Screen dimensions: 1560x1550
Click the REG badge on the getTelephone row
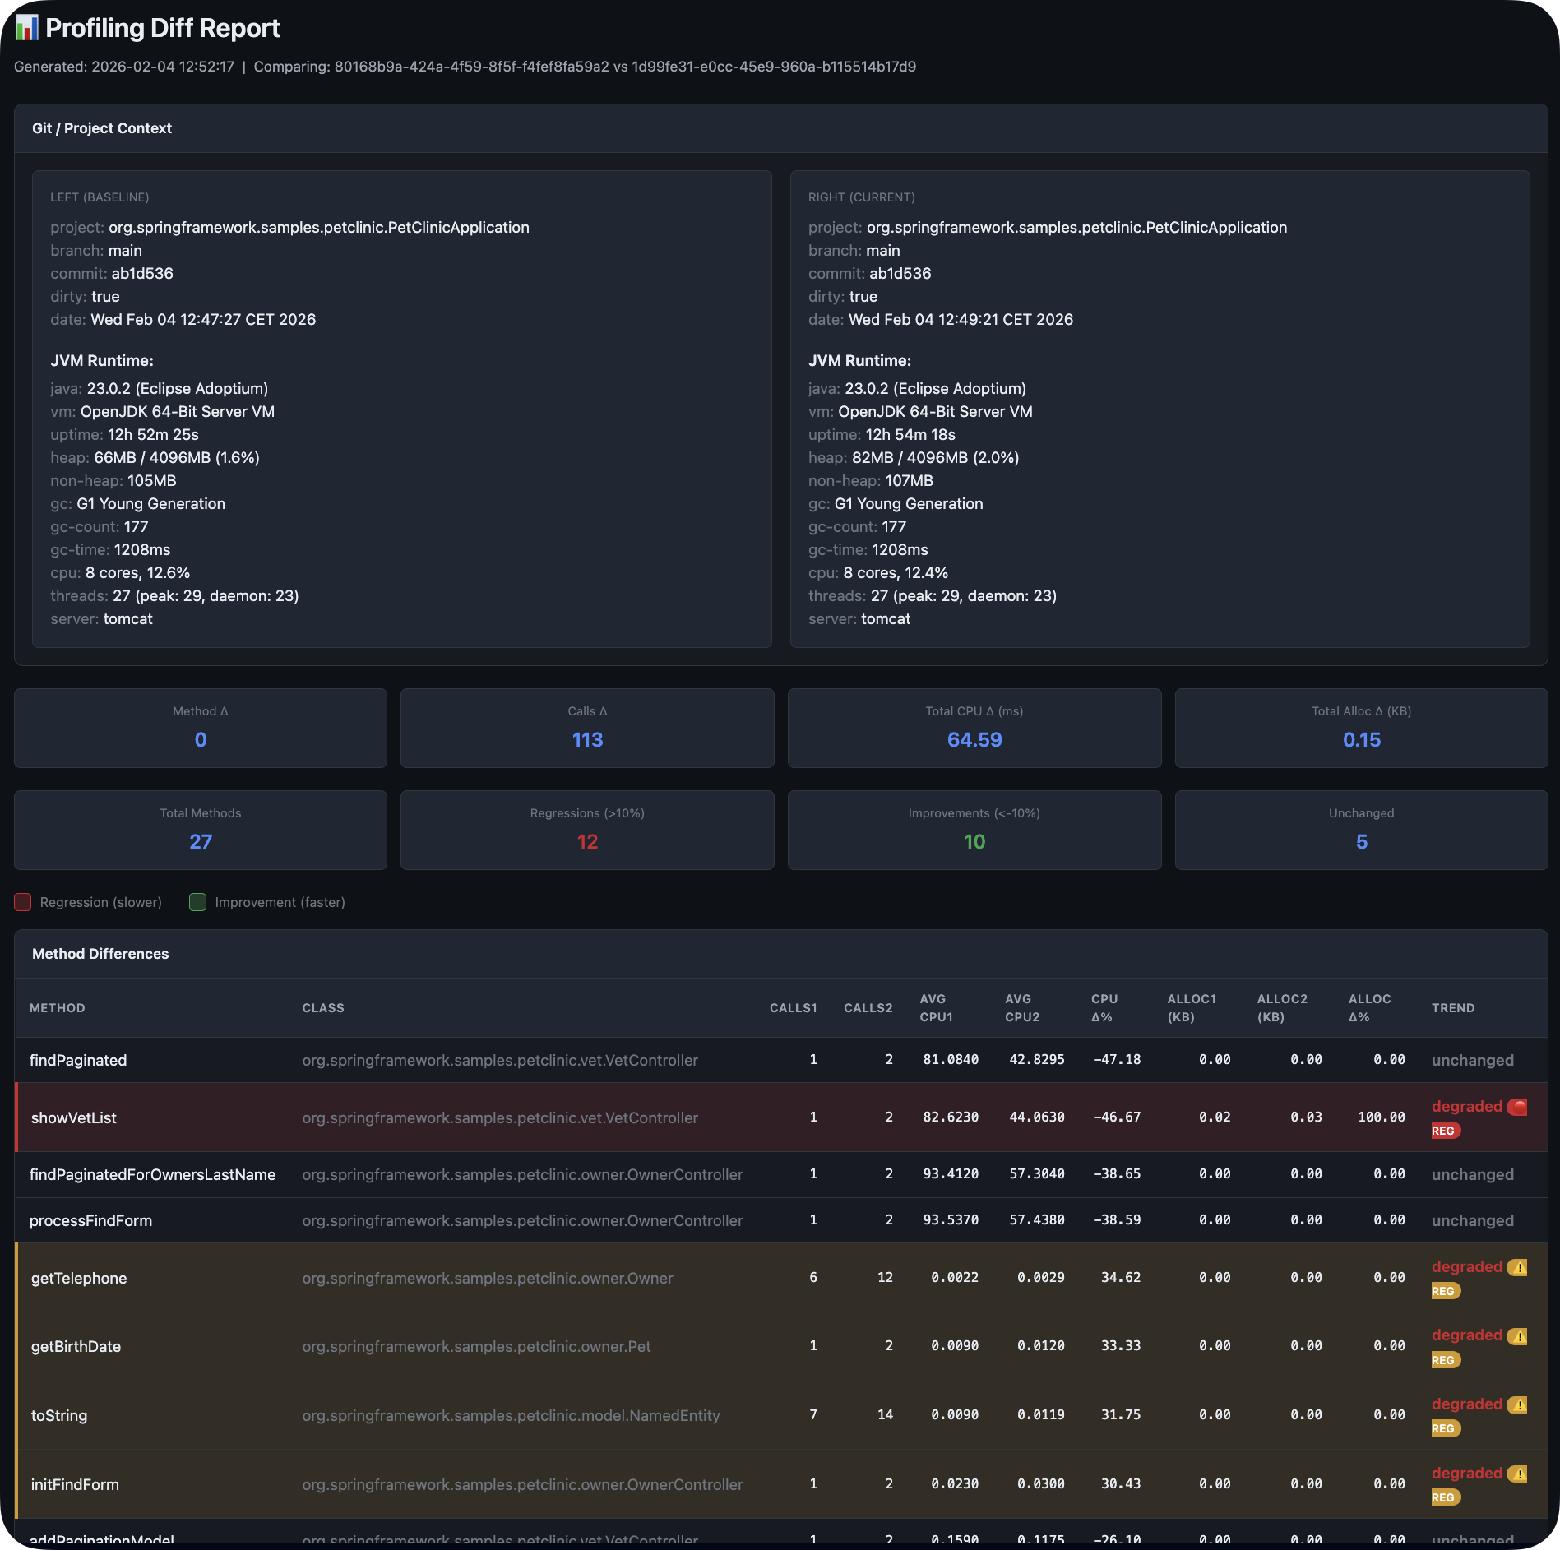click(x=1445, y=1291)
